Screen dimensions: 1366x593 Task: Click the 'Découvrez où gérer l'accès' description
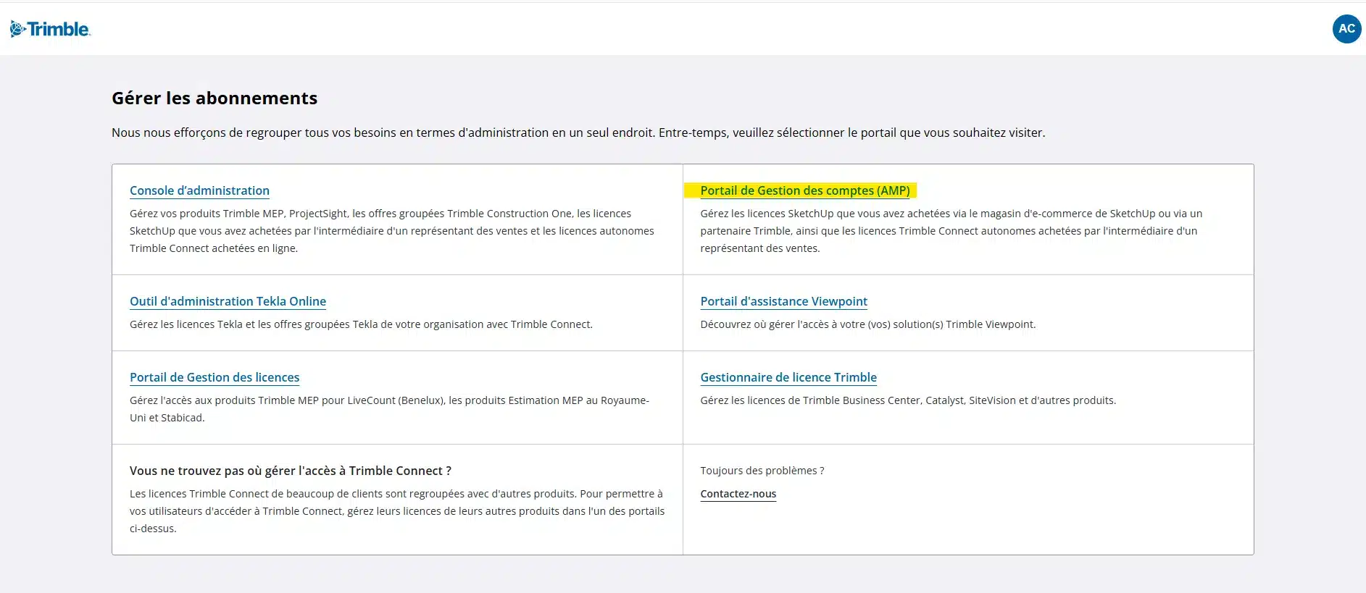[x=867, y=324]
